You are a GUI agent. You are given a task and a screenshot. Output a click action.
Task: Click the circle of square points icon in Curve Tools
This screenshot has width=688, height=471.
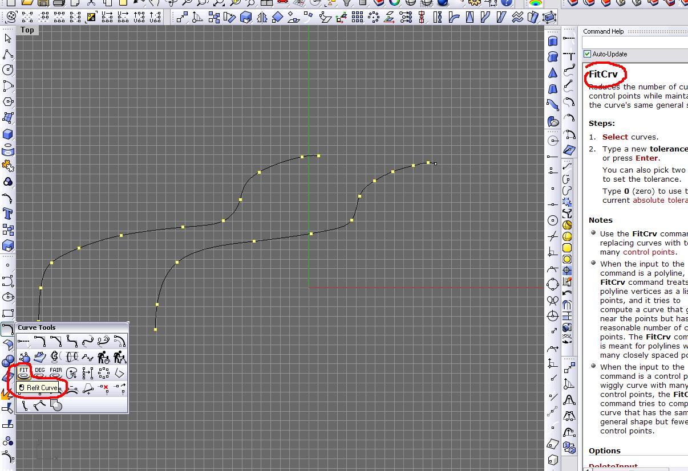click(103, 373)
